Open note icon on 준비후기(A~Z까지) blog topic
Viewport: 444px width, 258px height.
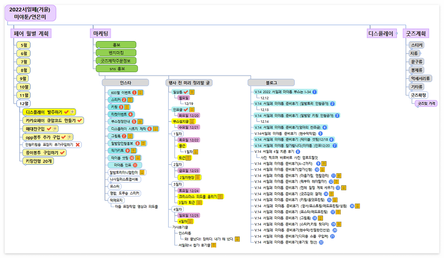tap(324, 164)
